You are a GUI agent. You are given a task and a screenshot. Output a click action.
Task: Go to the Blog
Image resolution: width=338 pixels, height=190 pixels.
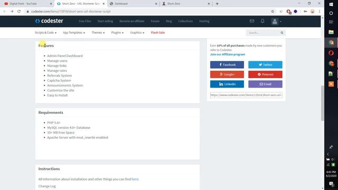169,21
